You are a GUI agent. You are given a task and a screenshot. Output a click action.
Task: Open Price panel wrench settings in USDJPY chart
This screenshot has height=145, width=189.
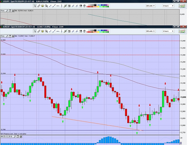click(7, 11)
